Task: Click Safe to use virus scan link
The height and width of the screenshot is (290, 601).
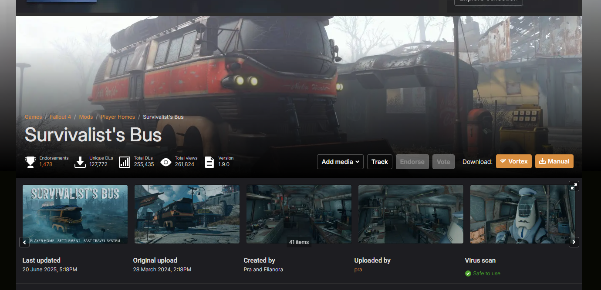Action: (x=486, y=273)
